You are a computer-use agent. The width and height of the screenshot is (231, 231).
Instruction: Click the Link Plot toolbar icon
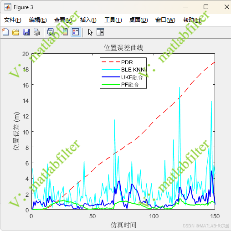pos(51,32)
